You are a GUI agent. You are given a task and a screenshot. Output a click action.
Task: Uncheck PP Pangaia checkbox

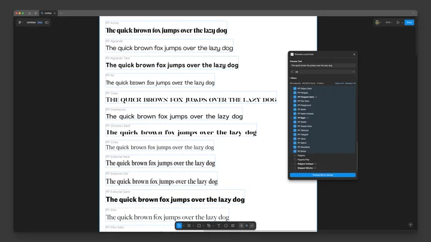295,93
